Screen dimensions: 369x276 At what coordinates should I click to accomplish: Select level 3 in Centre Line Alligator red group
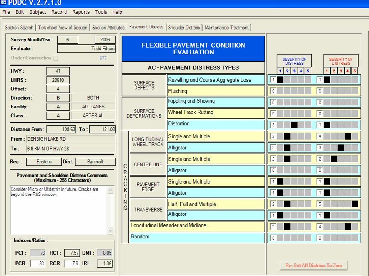341,170
